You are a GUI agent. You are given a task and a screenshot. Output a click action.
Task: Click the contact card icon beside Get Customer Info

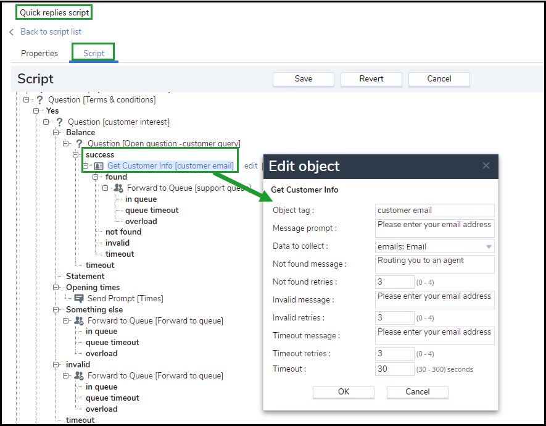point(99,166)
